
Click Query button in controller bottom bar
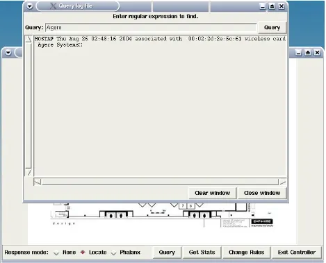click(x=167, y=253)
